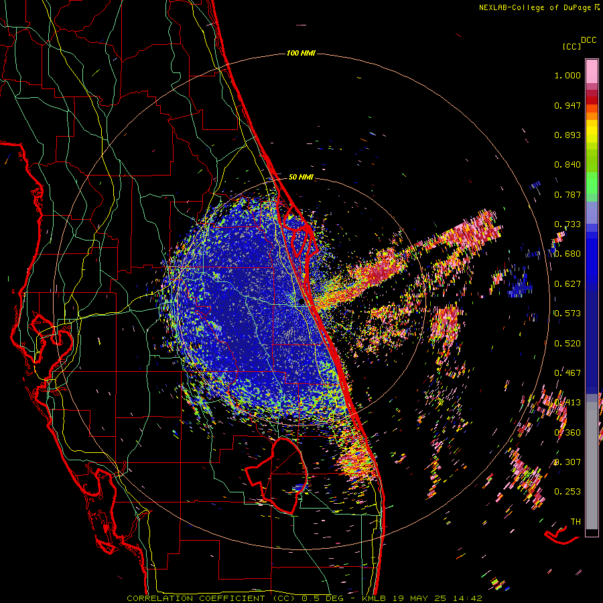603x603 pixels.
Task: Click the 0.893 scale value
Action: pyautogui.click(x=567, y=135)
